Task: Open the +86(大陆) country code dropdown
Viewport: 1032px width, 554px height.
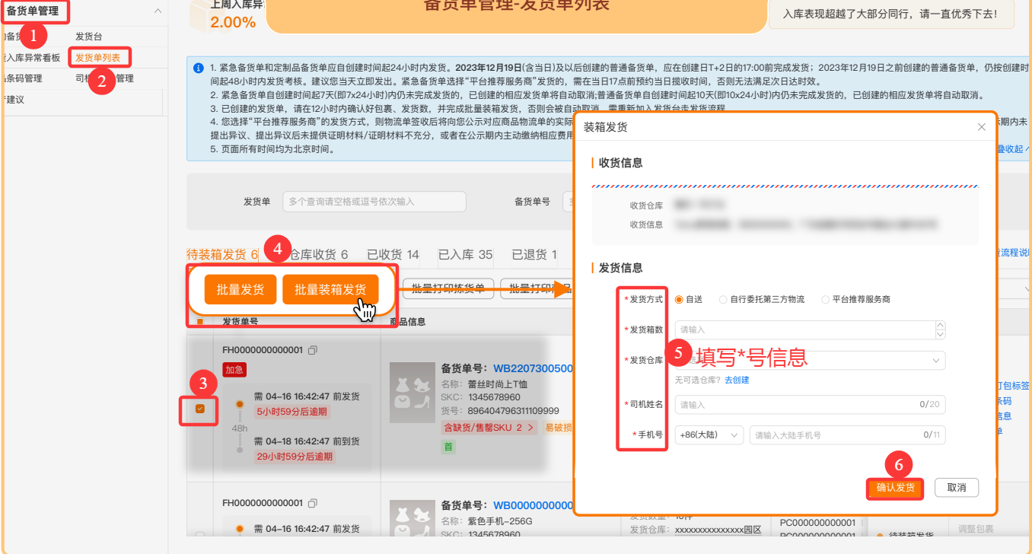Action: (x=709, y=435)
